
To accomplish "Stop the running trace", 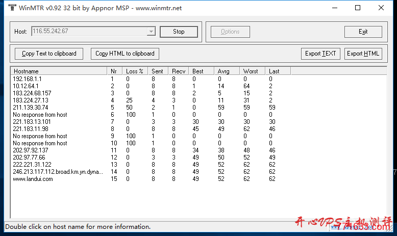I will (x=179, y=32).
